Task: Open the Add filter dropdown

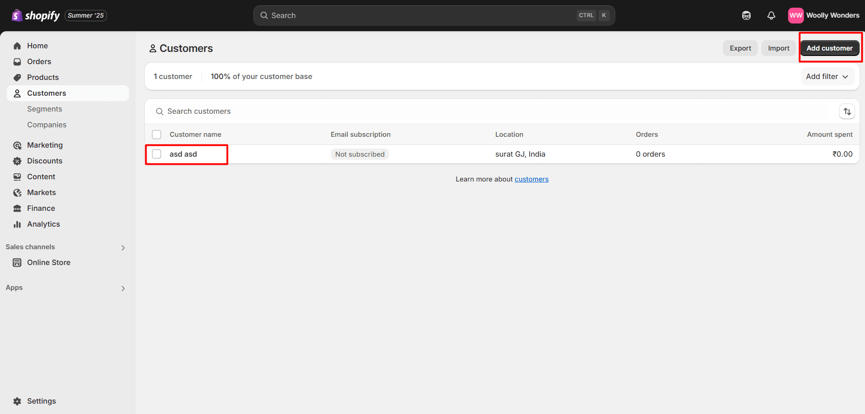Action: (x=827, y=76)
